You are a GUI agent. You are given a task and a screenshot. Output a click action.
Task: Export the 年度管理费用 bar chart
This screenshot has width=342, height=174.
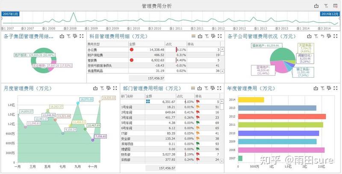(x=316, y=88)
